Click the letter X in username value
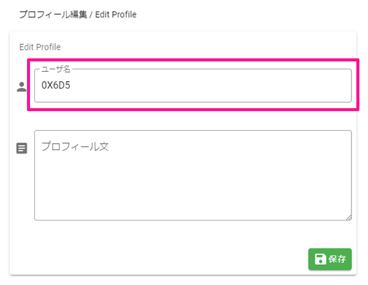This screenshot has height=285, width=368. [x=50, y=85]
